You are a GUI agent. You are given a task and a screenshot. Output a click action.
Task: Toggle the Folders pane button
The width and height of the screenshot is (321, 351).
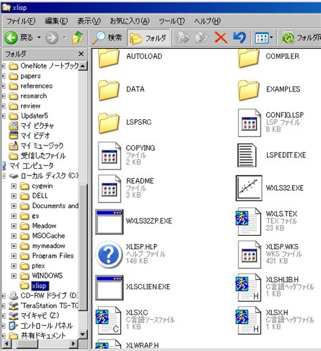point(148,38)
